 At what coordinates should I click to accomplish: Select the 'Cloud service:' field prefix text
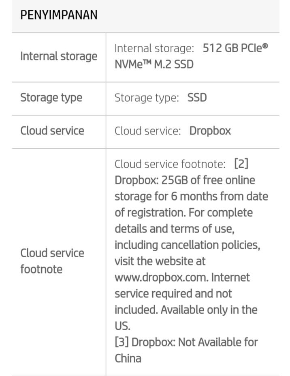pos(148,131)
